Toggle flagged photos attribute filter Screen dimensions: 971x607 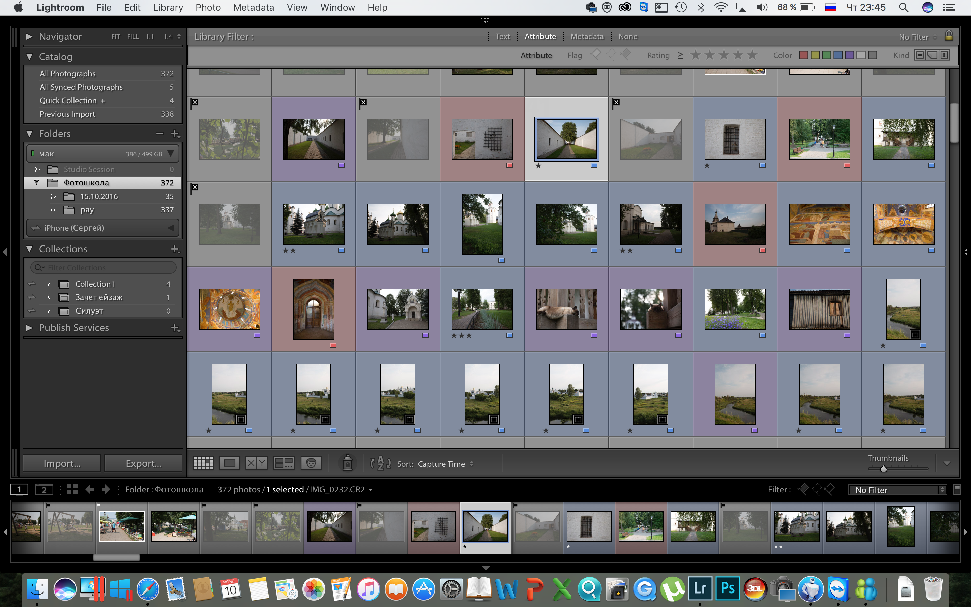click(x=595, y=54)
